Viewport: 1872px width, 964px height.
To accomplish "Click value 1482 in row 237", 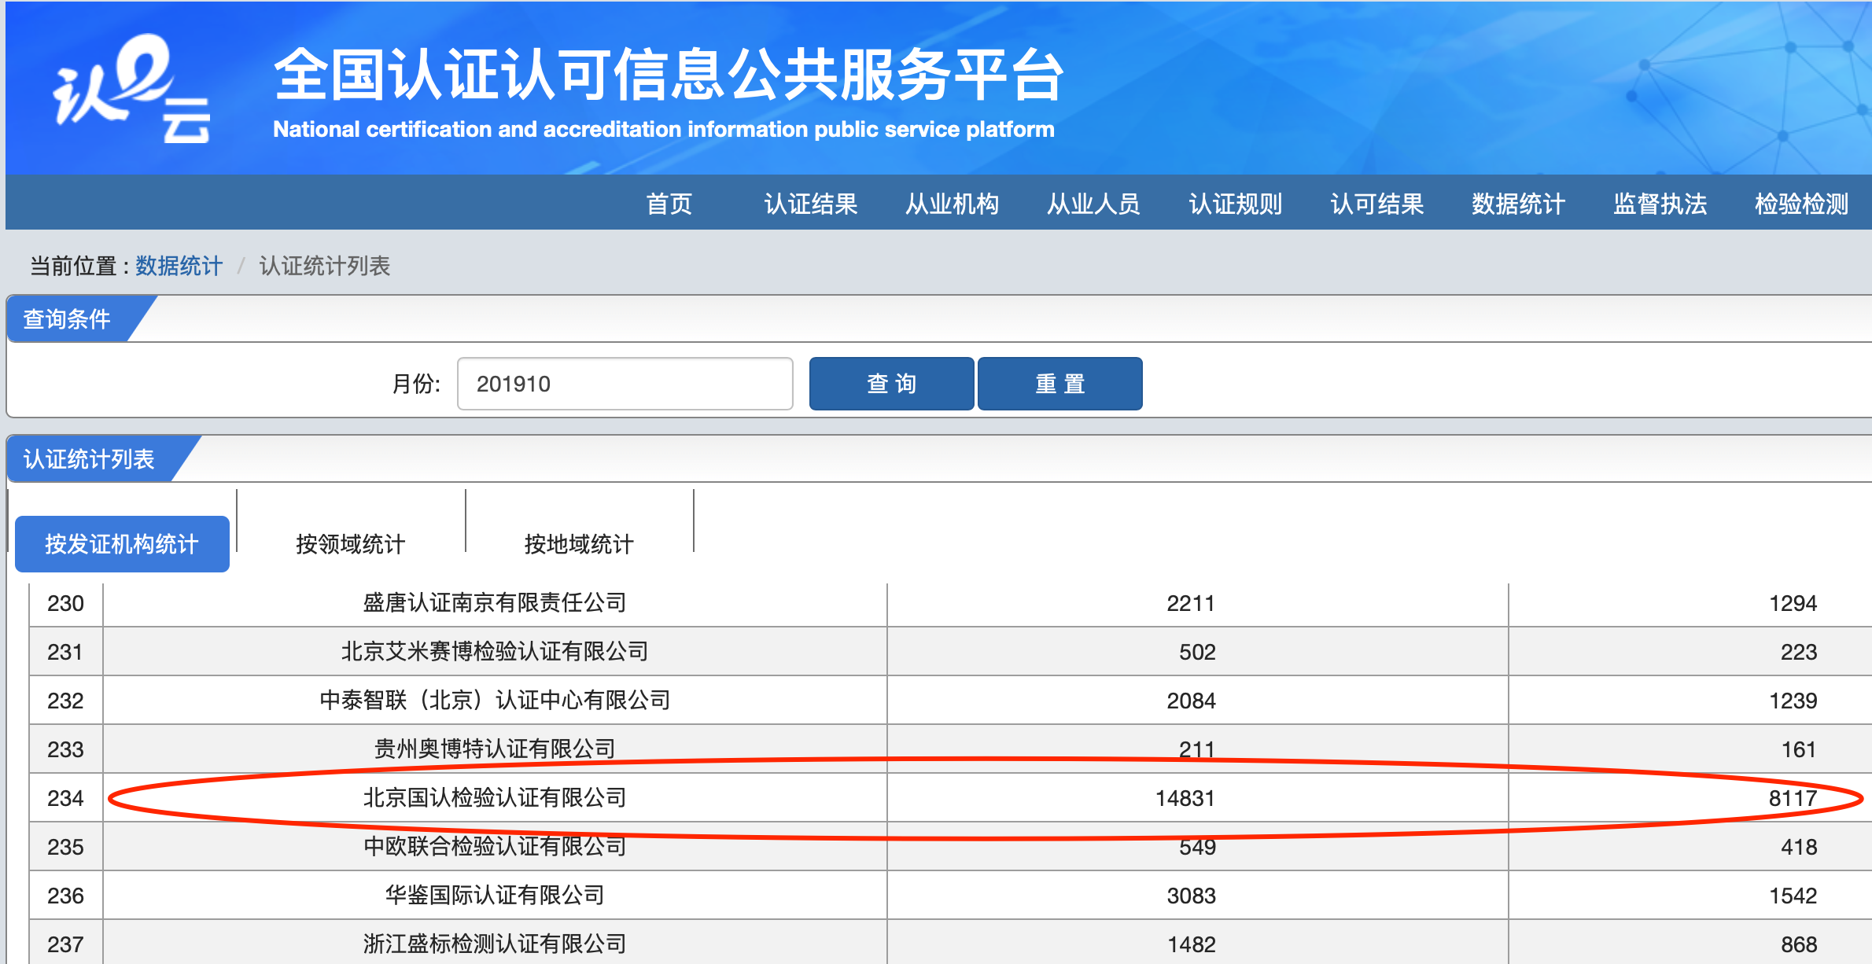I will point(1191,945).
